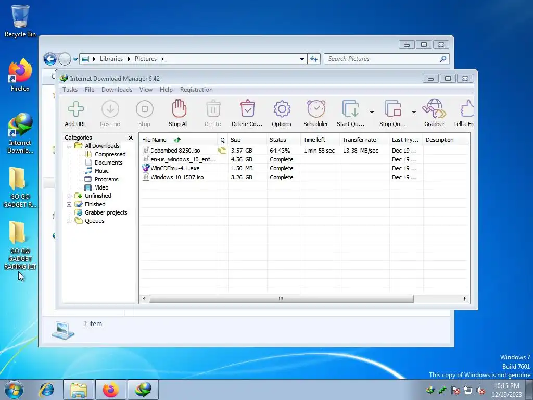
Task: Close the Categories panel
Action: pos(131,137)
